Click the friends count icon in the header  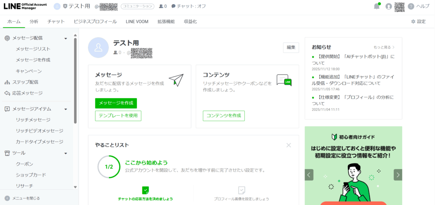(161, 6)
